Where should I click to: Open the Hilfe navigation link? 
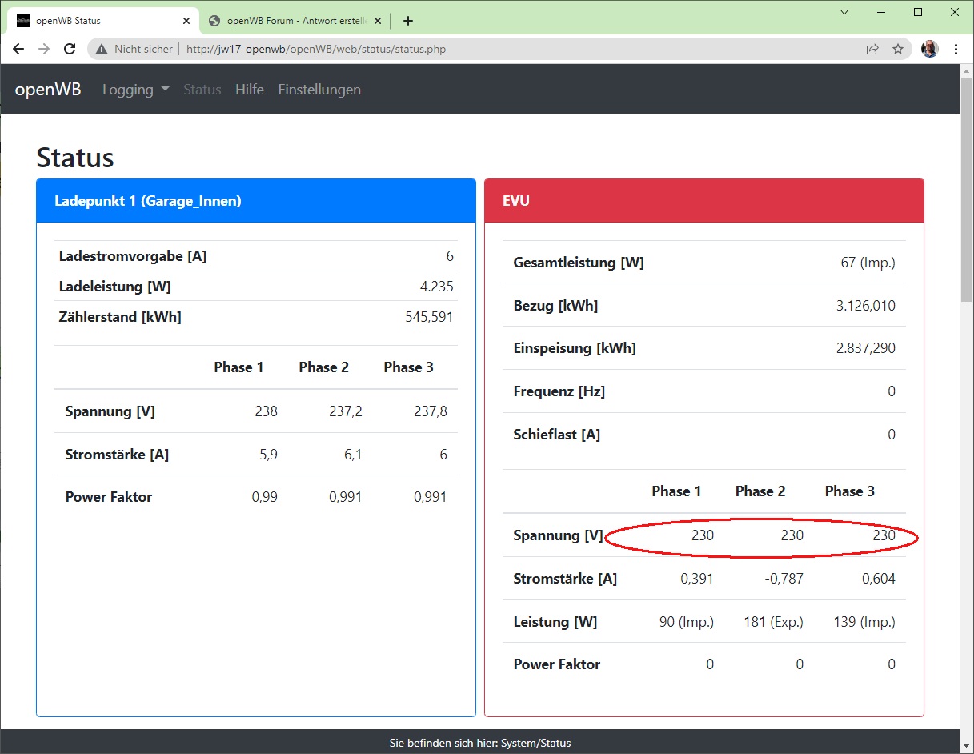(249, 90)
